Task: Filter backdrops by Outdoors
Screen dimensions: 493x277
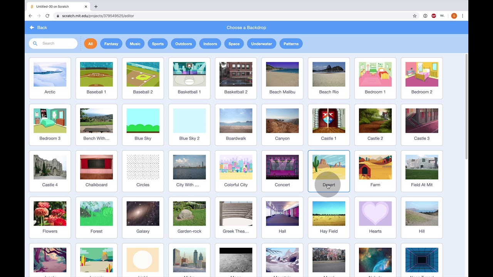Action: 184,43
